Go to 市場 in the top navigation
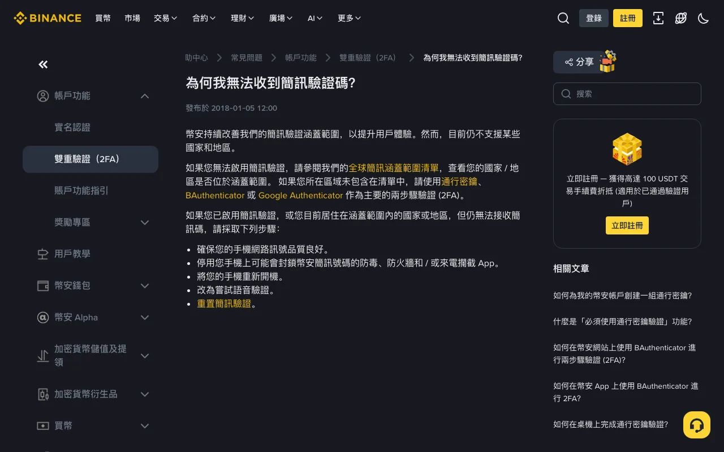The width and height of the screenshot is (724, 452). 132,18
